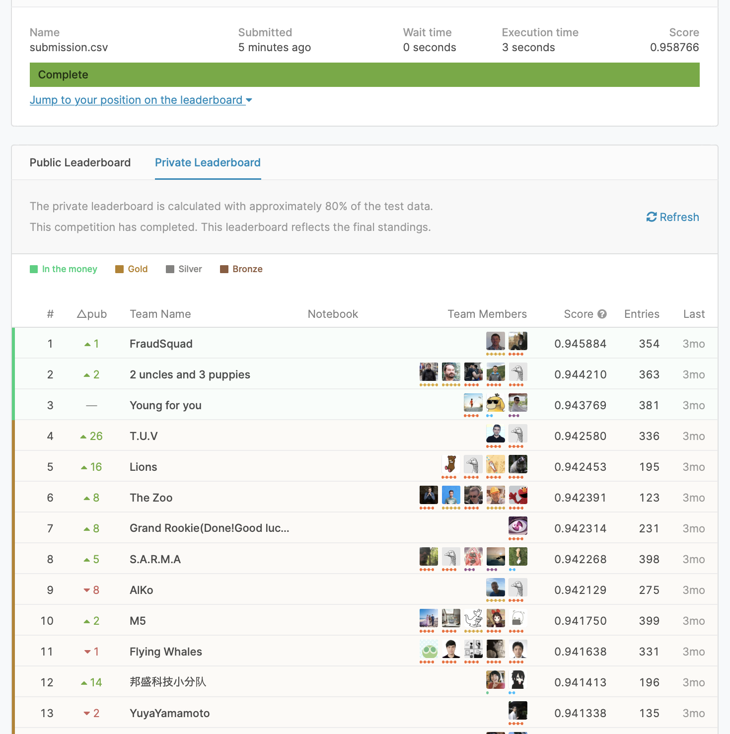Open the Score column help tooltip

point(602,314)
